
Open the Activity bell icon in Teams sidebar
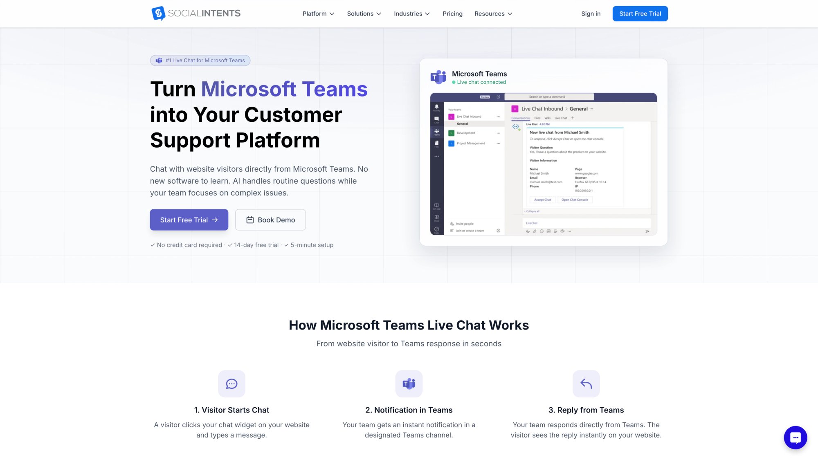[x=437, y=107]
